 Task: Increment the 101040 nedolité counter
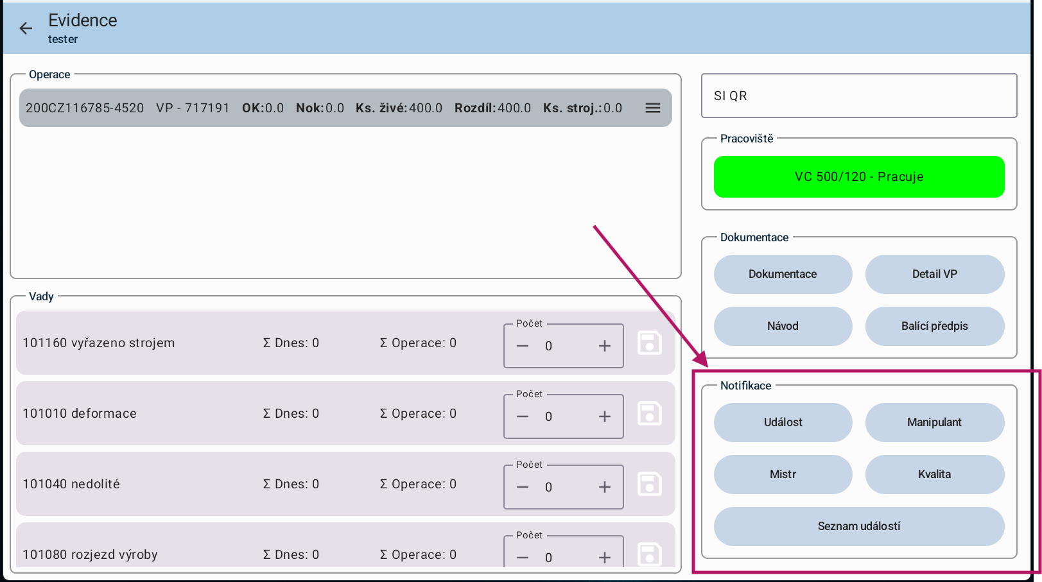pos(604,488)
